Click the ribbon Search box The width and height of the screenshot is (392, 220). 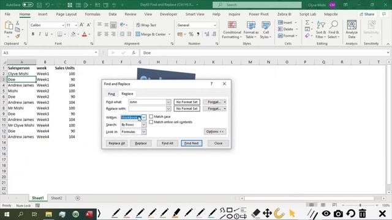click(257, 5)
